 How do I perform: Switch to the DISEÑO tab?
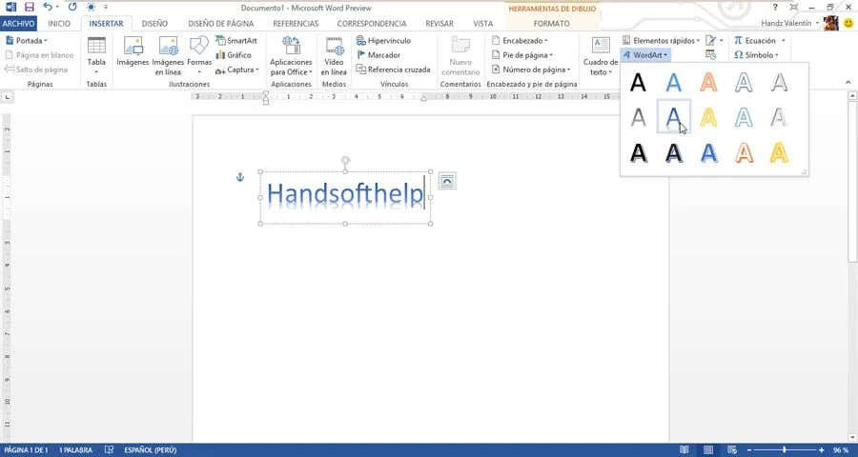(154, 24)
